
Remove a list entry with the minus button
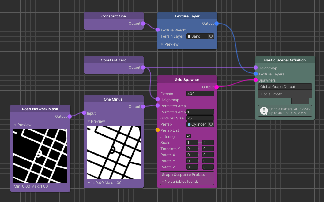[x=304, y=101]
